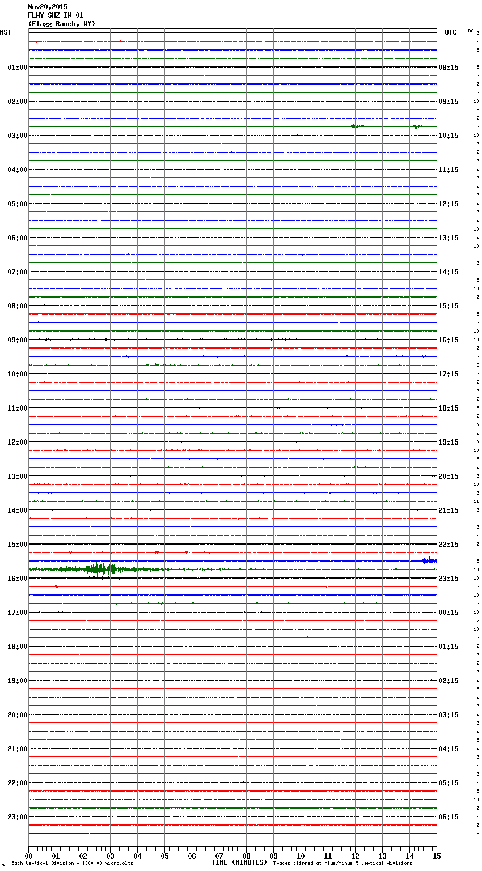Click the Each Vertical Division 1000.00 microvolts note

pos(73,864)
